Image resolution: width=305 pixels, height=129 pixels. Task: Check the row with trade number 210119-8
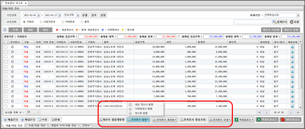coord(6,106)
